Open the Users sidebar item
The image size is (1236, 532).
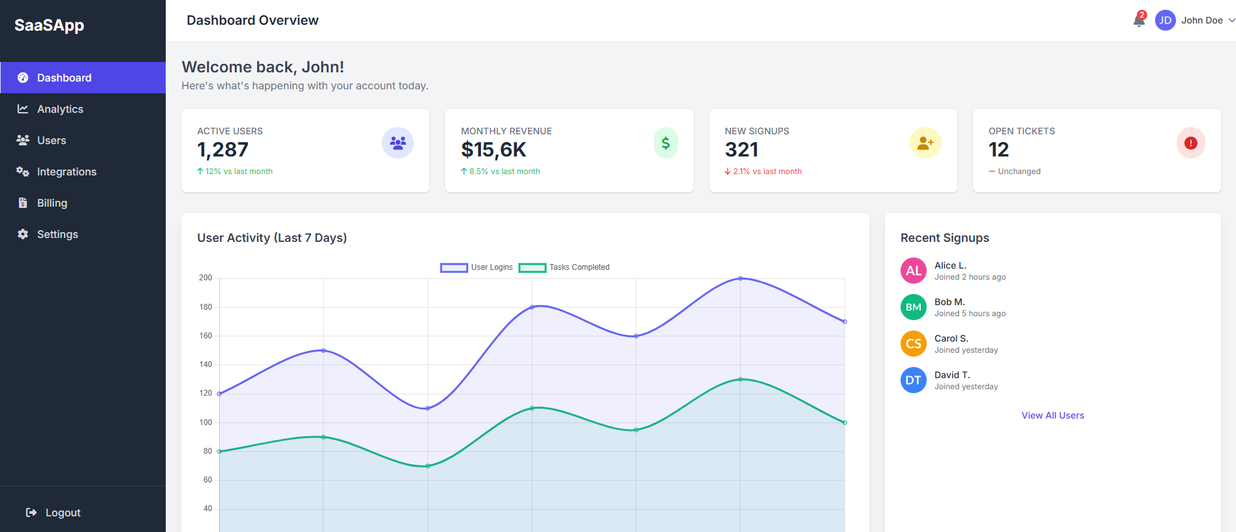pyautogui.click(x=83, y=140)
